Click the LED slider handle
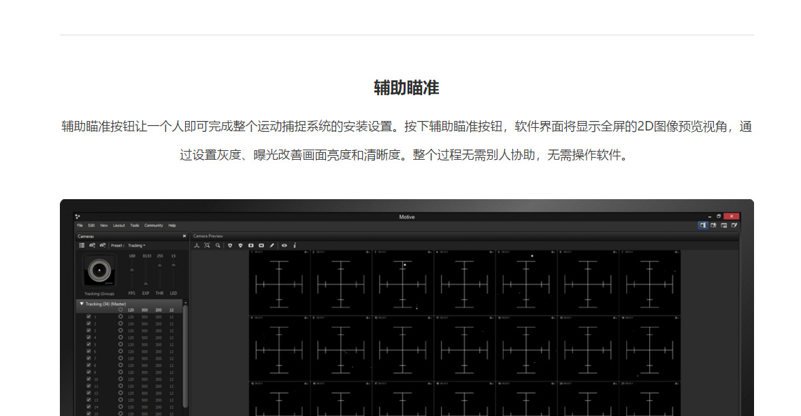The image size is (801, 416). pyautogui.click(x=173, y=265)
